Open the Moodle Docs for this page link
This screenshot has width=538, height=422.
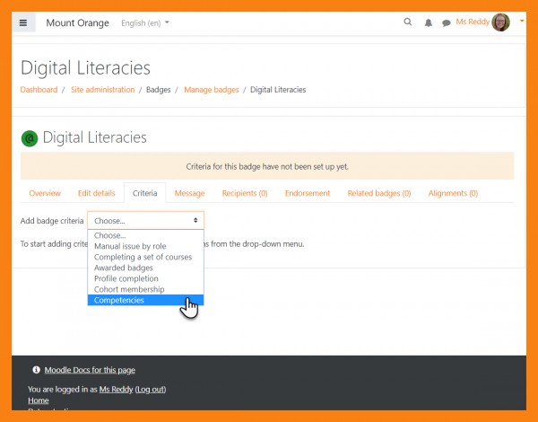pyautogui.click(x=90, y=370)
